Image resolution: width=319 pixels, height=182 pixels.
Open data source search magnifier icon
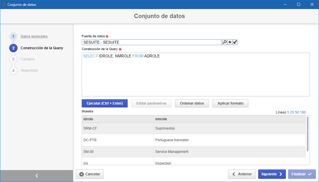(x=224, y=42)
